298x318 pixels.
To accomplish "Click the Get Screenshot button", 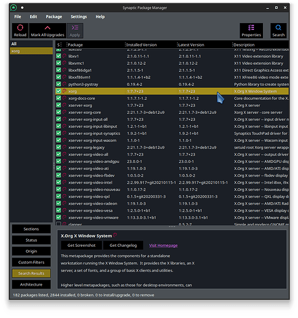I will click(x=82, y=245).
